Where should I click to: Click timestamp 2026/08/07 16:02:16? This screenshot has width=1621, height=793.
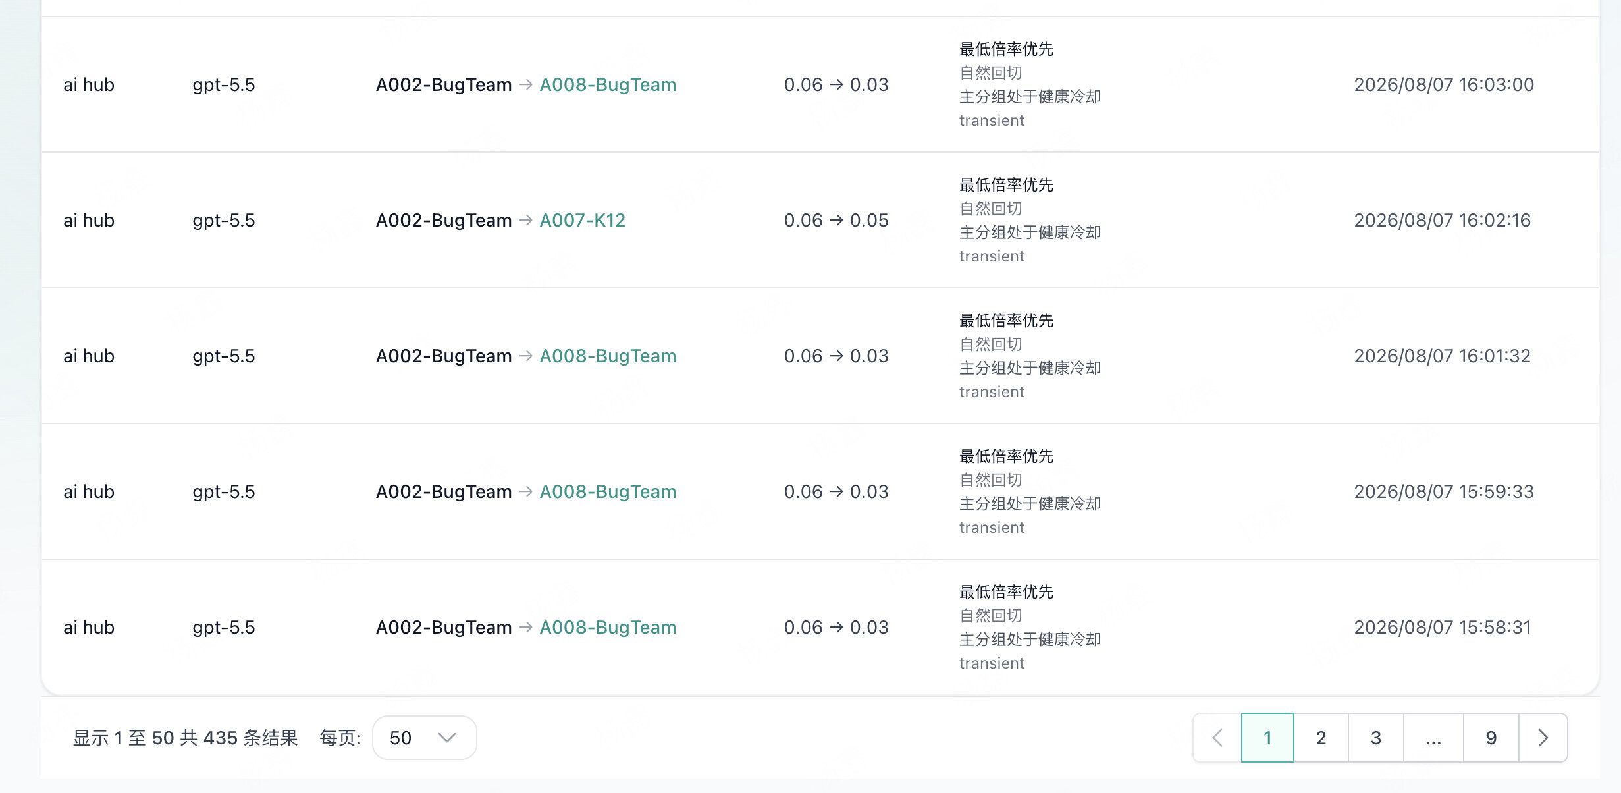pos(1443,220)
